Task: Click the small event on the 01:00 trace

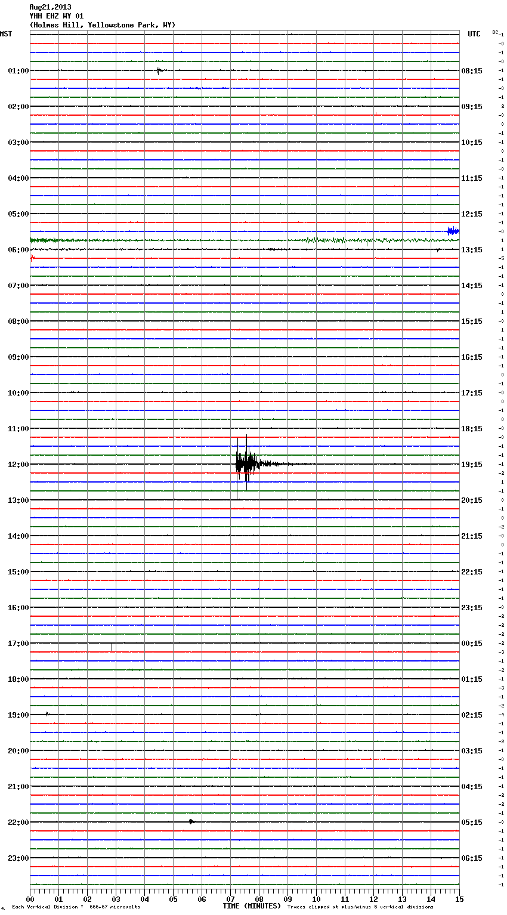Action: (x=159, y=70)
